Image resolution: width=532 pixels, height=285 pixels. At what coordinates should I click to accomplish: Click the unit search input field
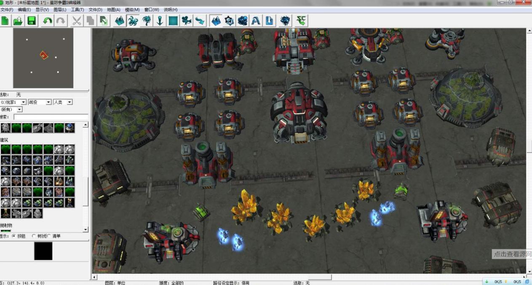point(51,117)
